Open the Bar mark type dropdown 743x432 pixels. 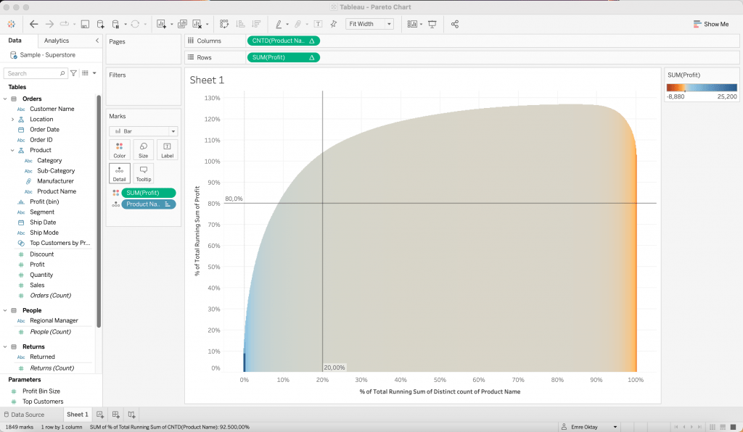[x=143, y=131]
